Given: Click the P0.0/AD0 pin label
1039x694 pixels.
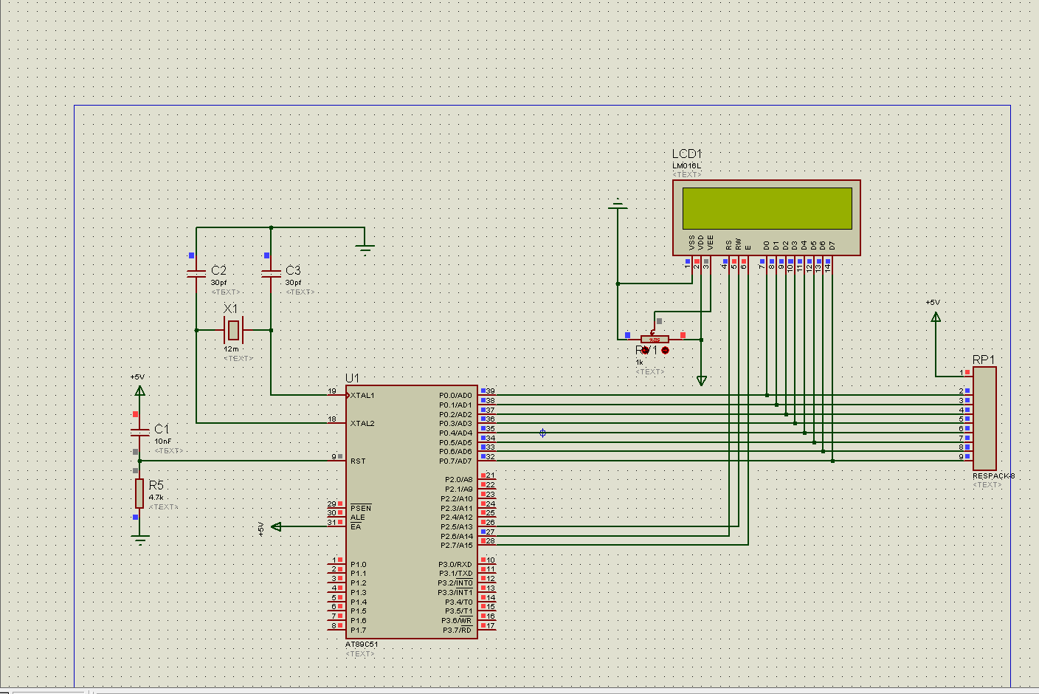Looking at the screenshot, I should 455,396.
